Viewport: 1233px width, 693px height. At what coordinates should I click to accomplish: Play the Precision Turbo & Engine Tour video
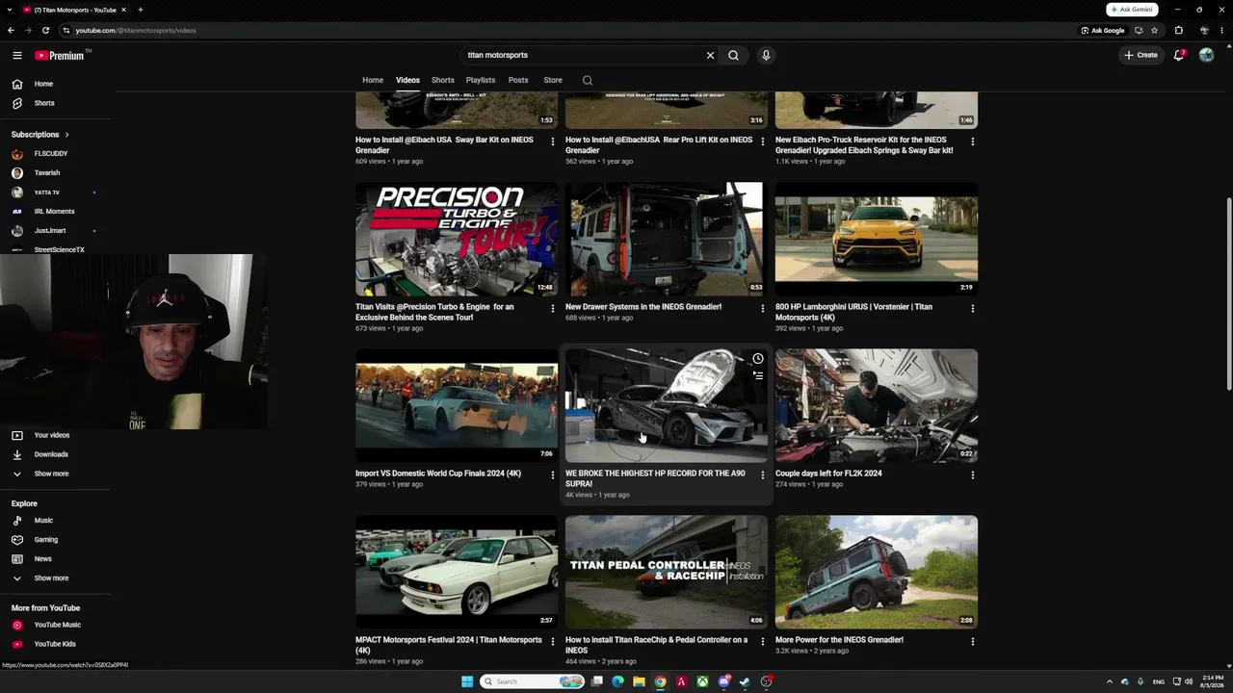point(457,240)
